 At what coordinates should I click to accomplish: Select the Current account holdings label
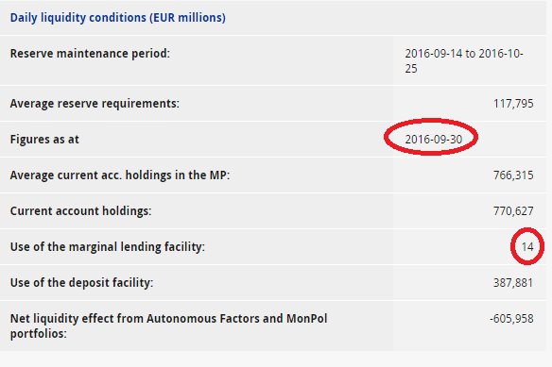(80, 211)
